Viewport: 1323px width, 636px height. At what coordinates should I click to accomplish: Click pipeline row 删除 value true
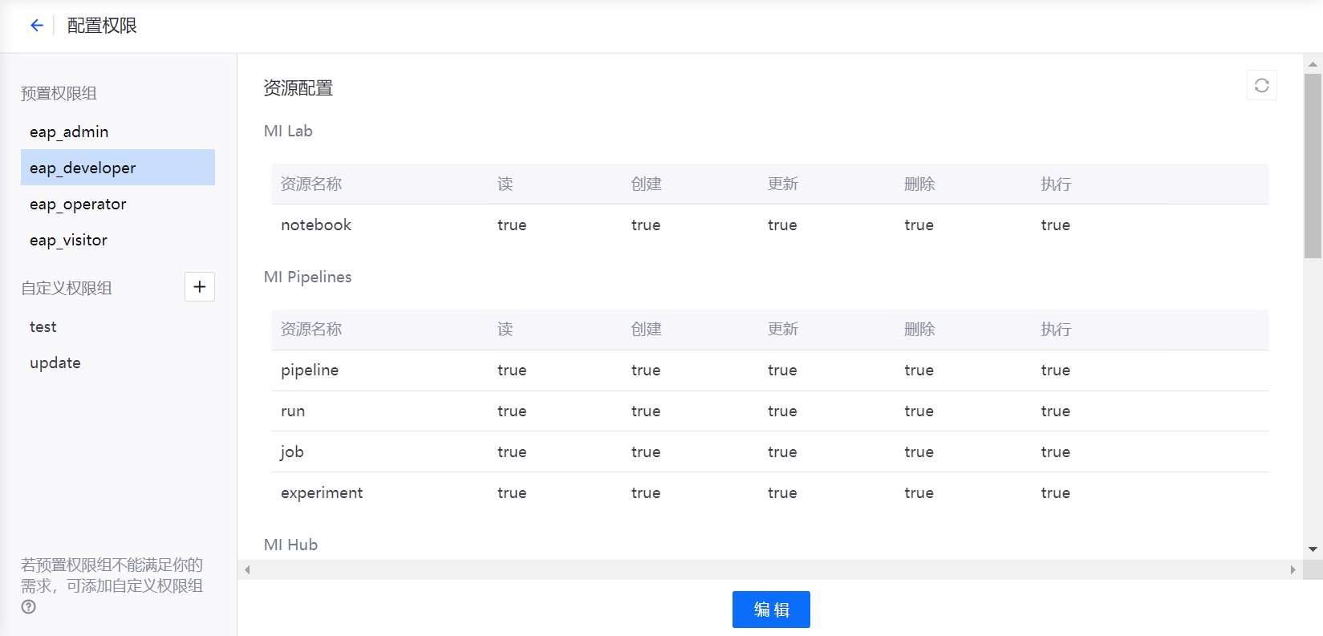[919, 370]
